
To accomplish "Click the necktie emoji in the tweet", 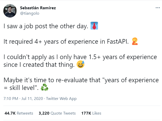I will pos(95,26).
